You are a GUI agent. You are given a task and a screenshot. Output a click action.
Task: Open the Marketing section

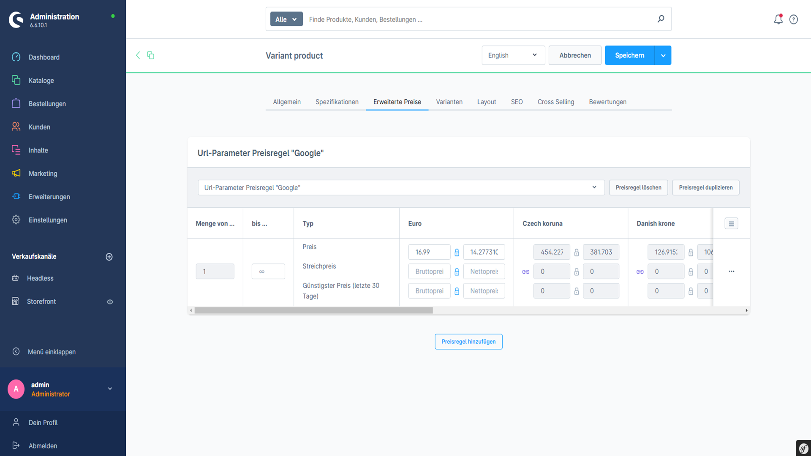pos(43,174)
